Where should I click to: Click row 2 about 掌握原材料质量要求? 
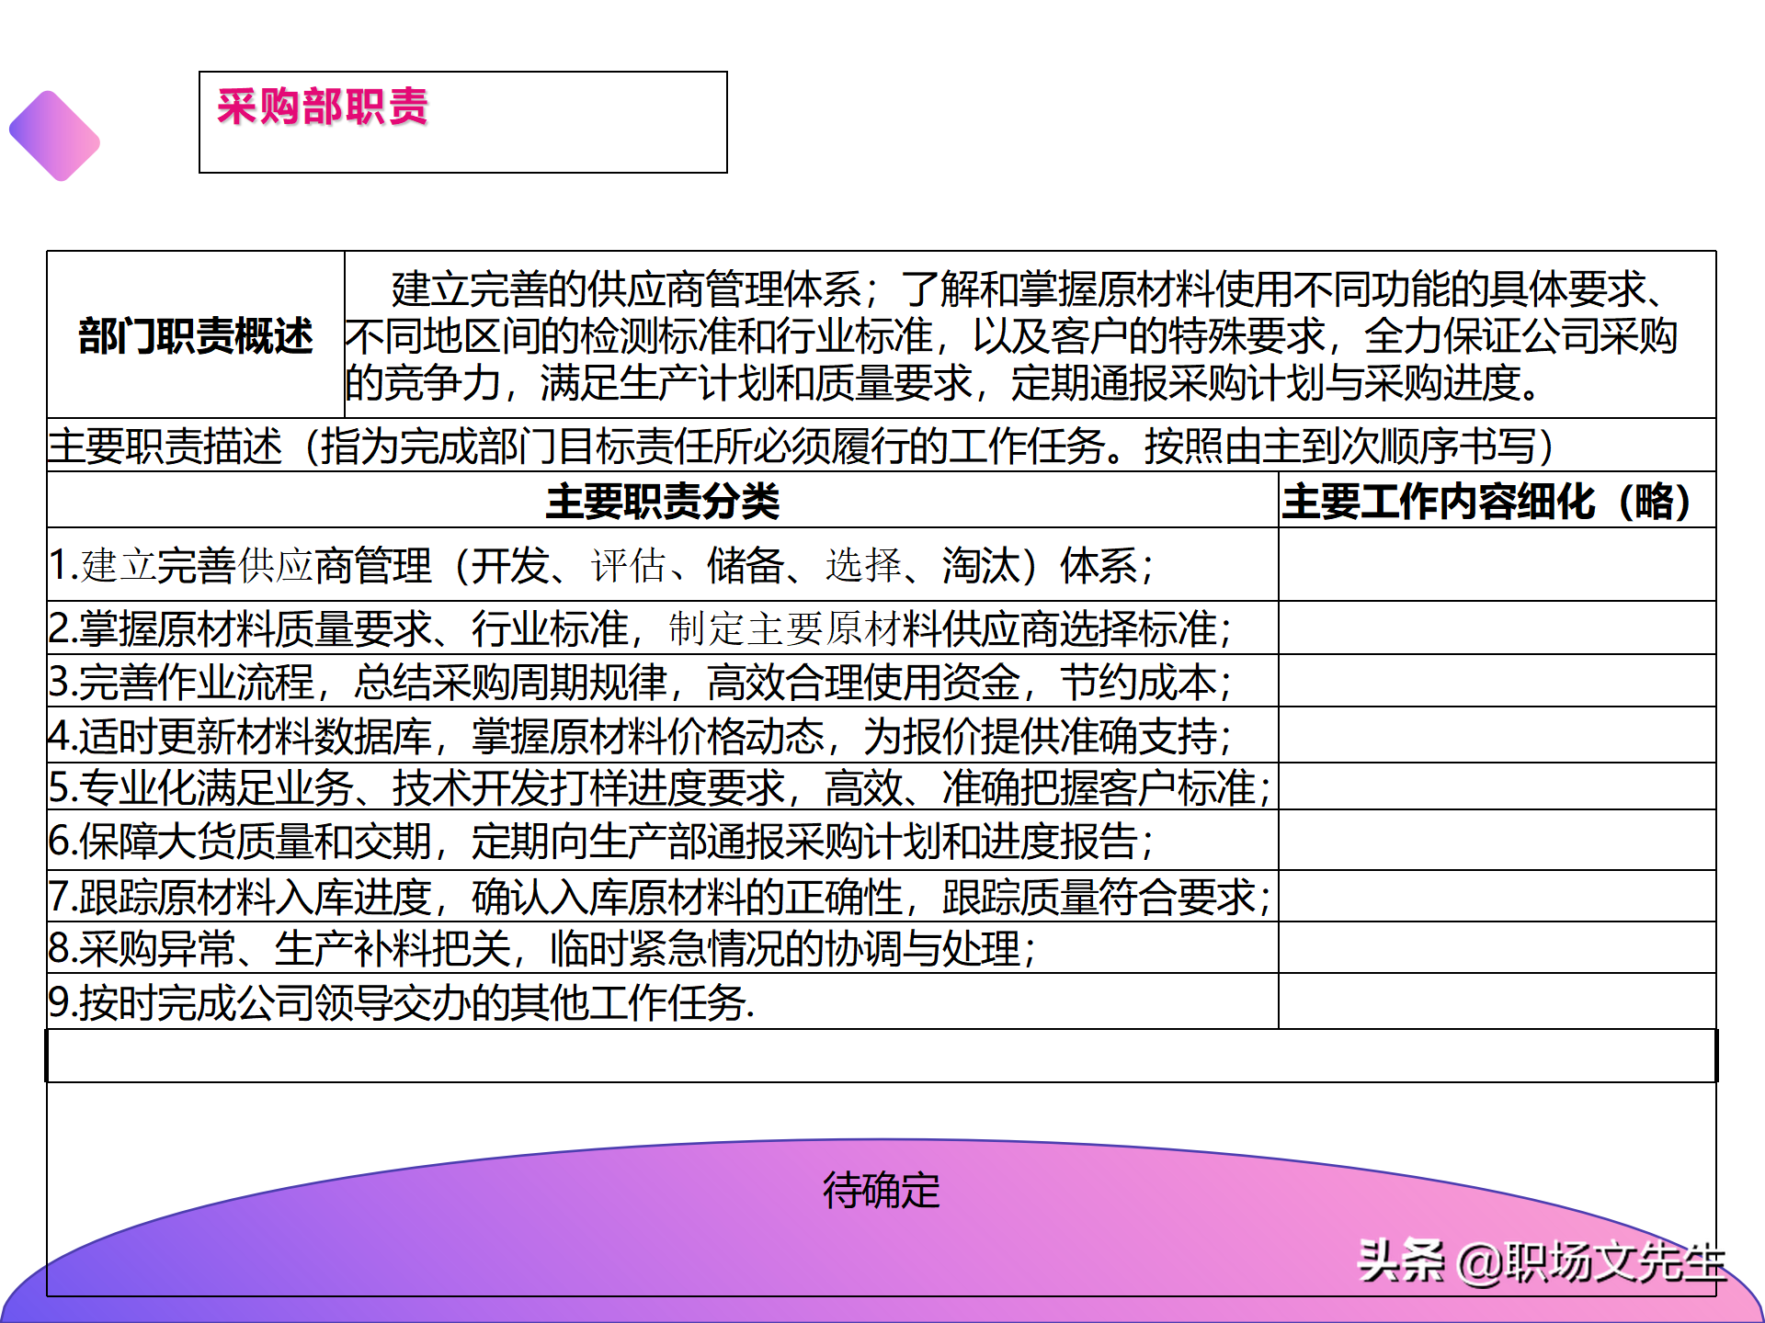click(663, 628)
